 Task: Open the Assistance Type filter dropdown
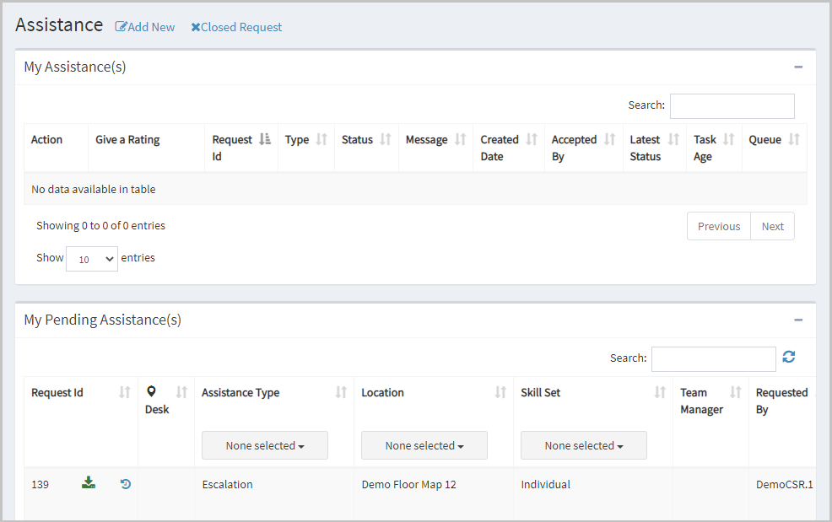265,445
